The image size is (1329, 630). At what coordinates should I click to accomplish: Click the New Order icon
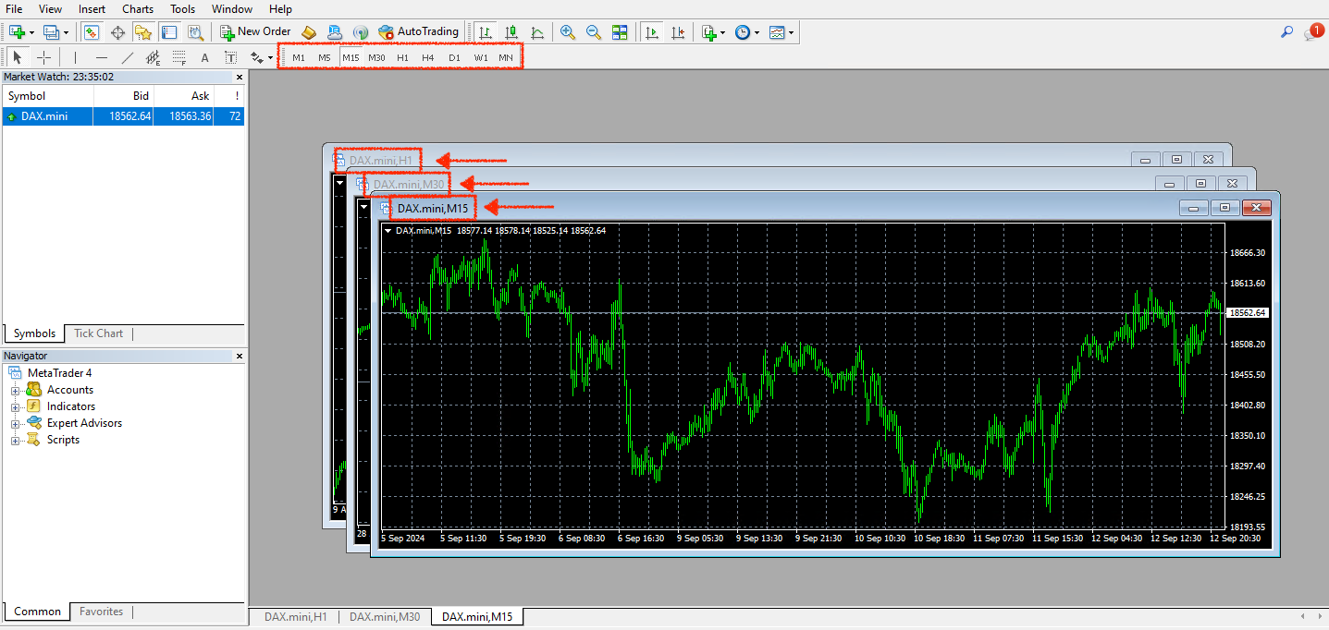(x=255, y=30)
